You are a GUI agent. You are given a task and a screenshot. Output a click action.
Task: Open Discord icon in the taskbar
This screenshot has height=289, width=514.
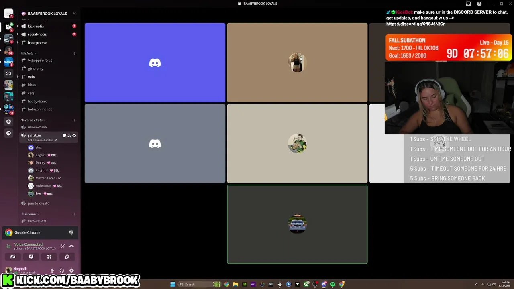coord(324,284)
